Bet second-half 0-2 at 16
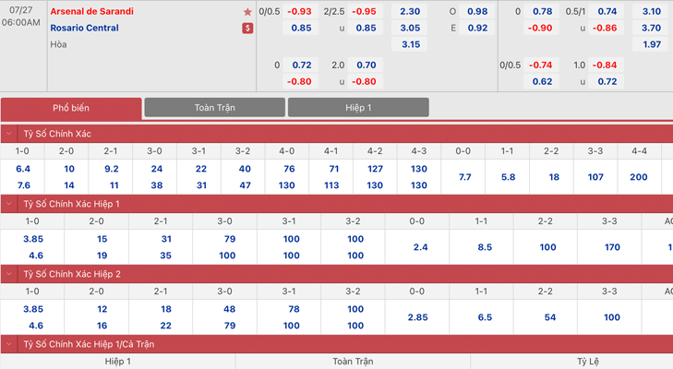Viewport: 673px width, 369px height. point(102,326)
